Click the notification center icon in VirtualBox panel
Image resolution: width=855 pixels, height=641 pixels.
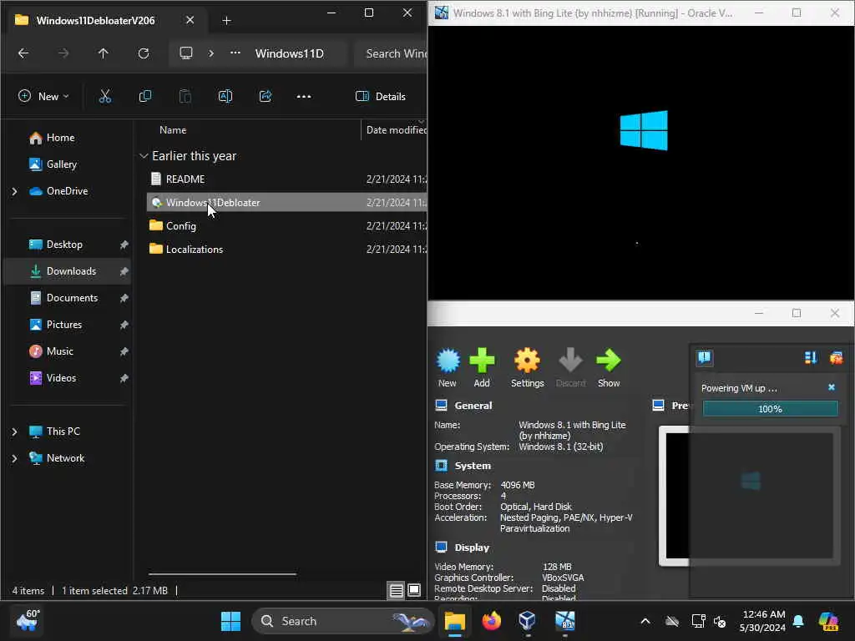[705, 357]
